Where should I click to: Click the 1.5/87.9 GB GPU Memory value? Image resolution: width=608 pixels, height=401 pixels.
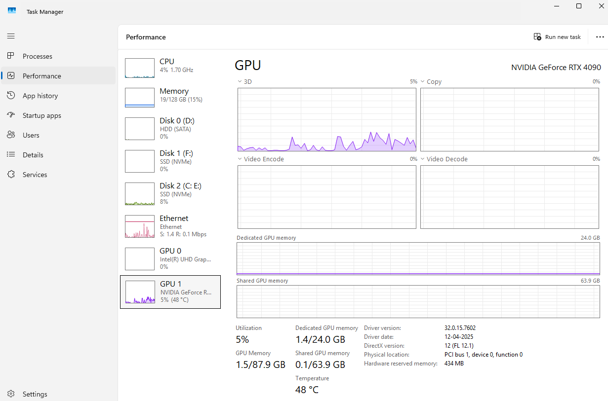[x=260, y=365]
